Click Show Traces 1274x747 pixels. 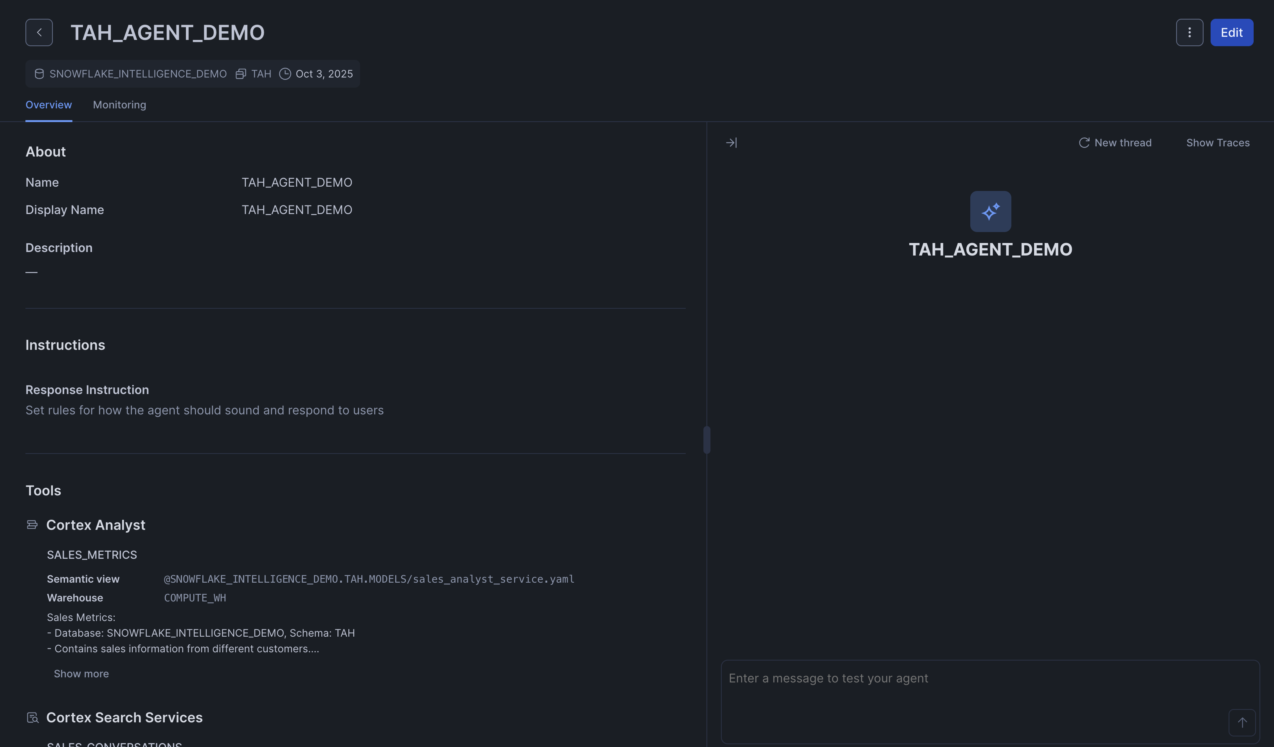pyautogui.click(x=1217, y=143)
